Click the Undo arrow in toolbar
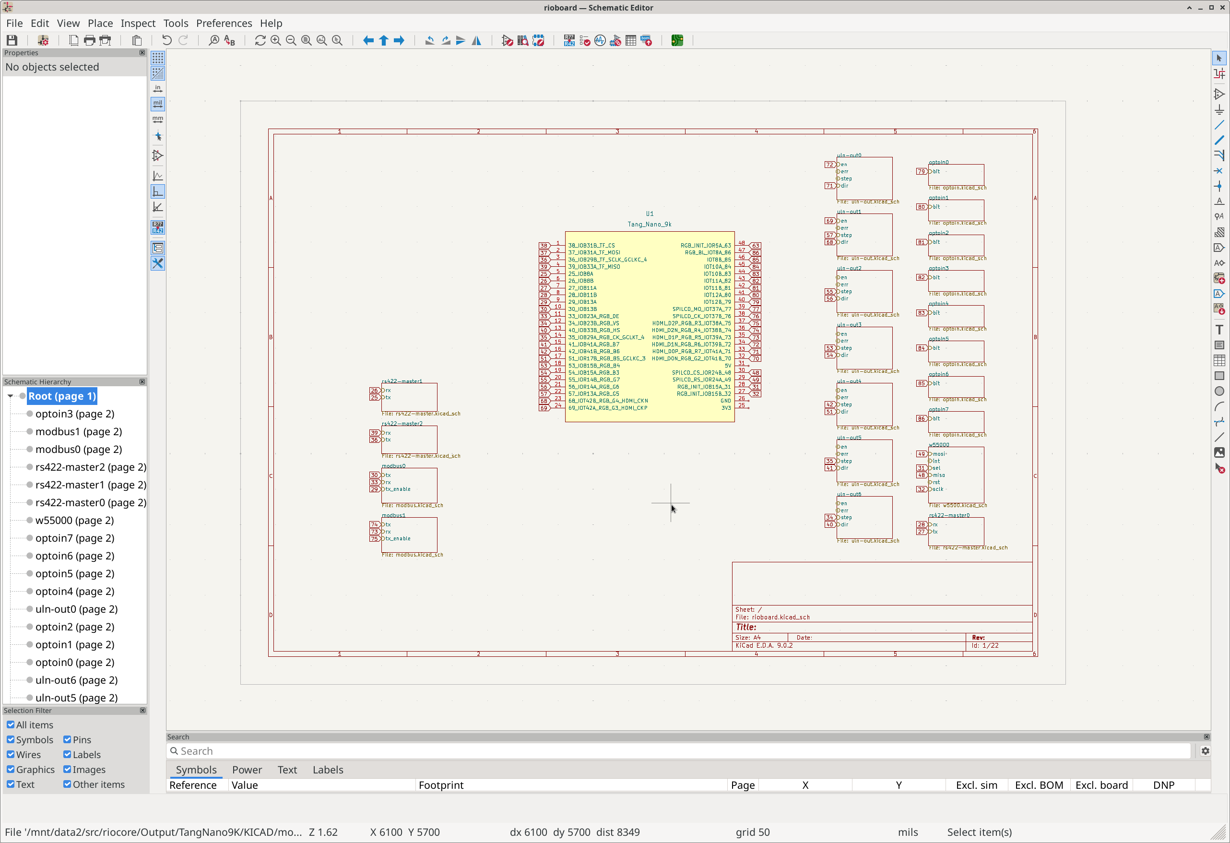The height and width of the screenshot is (843, 1230). [x=166, y=41]
